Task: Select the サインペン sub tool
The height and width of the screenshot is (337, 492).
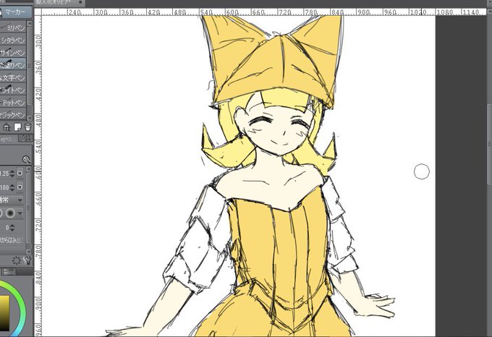Action: (13, 52)
